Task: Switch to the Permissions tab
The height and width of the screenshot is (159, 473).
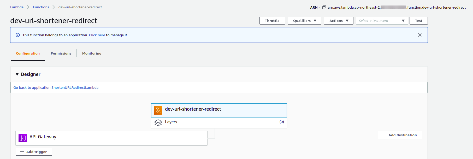Action: pyautogui.click(x=61, y=53)
